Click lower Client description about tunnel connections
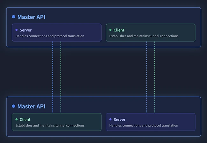207x143 pixels. (50, 126)
